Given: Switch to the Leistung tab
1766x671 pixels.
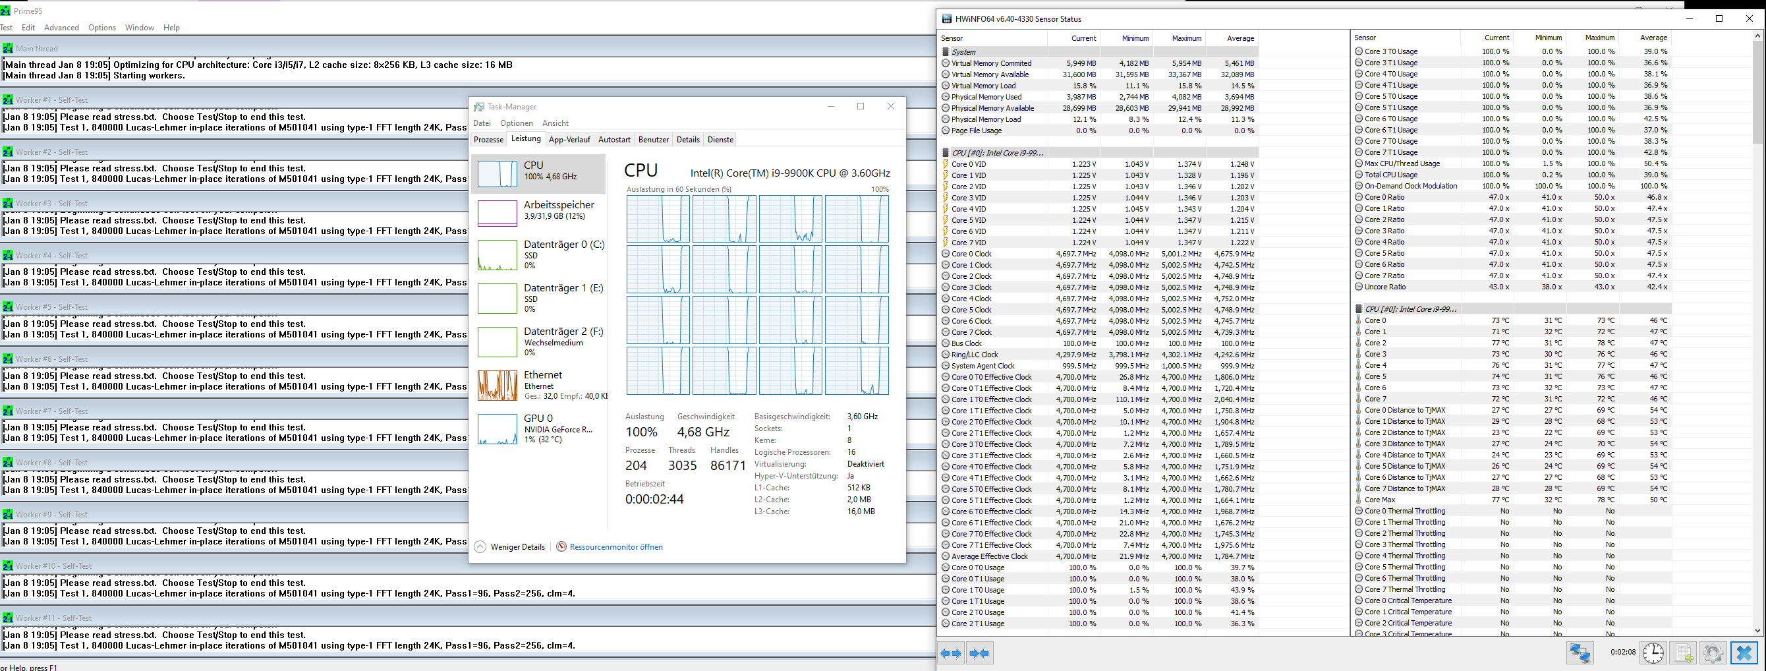Looking at the screenshot, I should tap(526, 138).
